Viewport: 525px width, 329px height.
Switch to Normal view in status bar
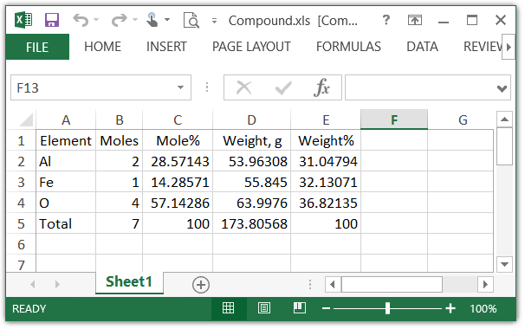[x=229, y=308]
